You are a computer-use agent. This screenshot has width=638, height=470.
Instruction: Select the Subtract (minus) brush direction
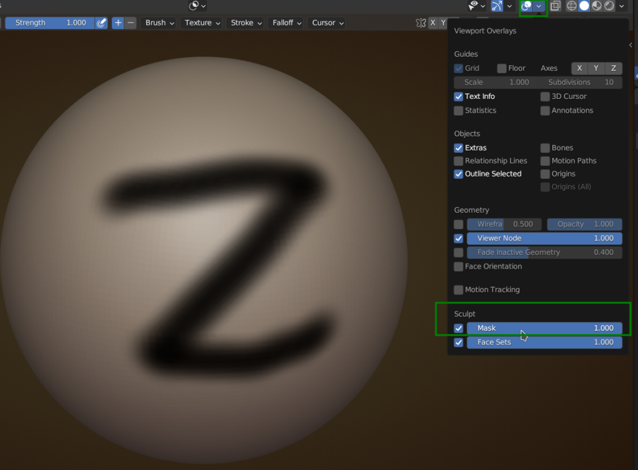pyautogui.click(x=131, y=23)
